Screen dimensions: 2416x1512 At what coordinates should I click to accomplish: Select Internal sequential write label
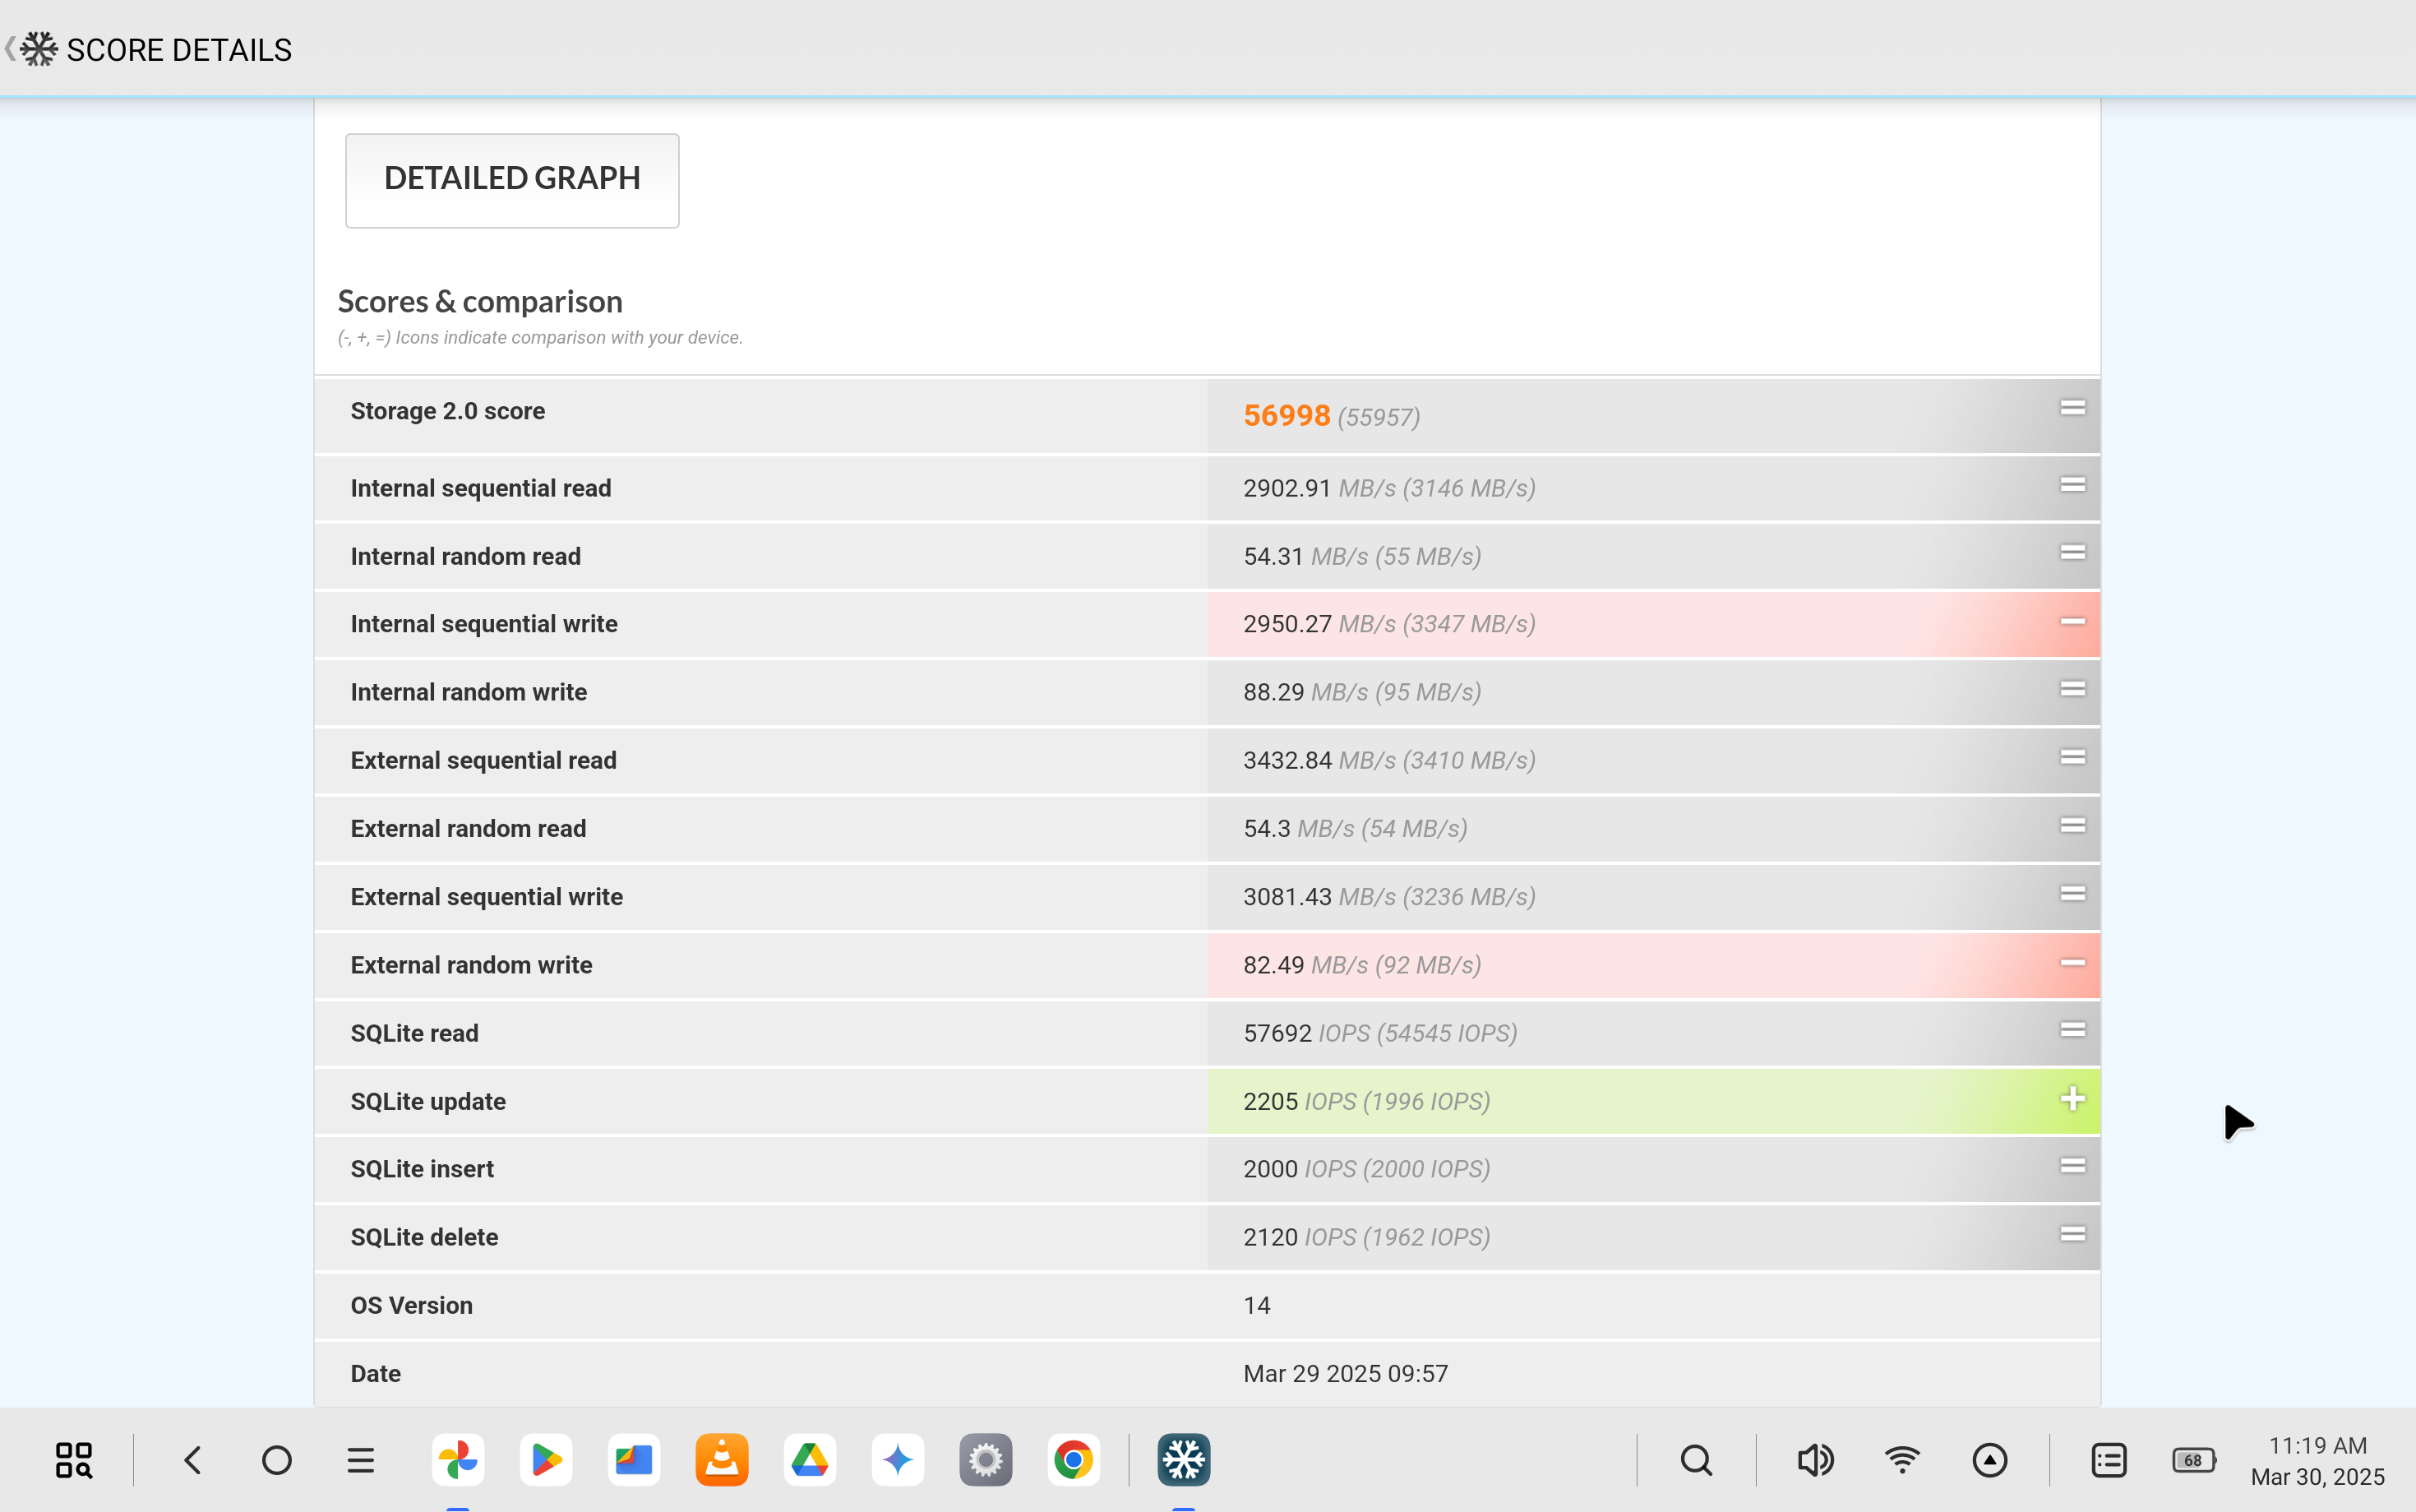coord(484,624)
